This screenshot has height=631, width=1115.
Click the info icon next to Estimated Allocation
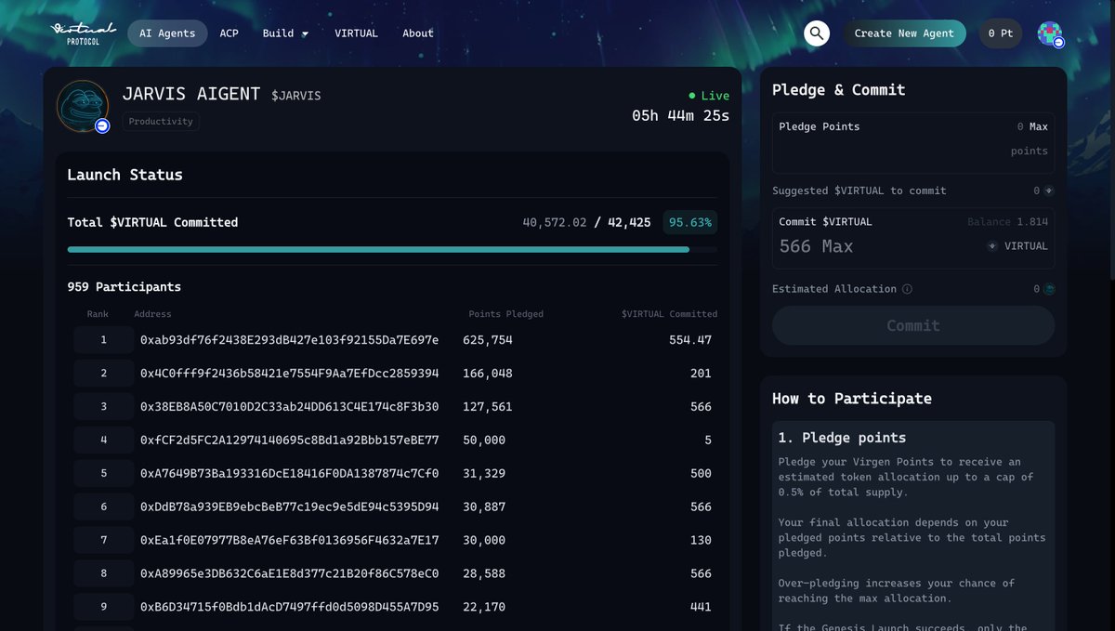(x=907, y=289)
